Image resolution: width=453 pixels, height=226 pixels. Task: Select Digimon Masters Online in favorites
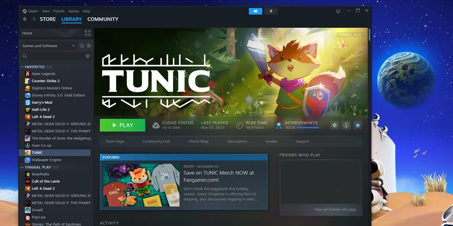pyautogui.click(x=54, y=88)
